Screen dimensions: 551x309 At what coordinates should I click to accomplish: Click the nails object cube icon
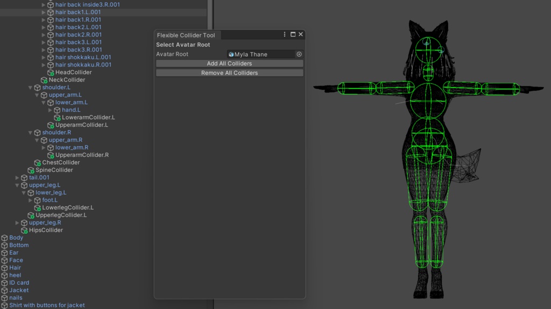click(x=4, y=298)
